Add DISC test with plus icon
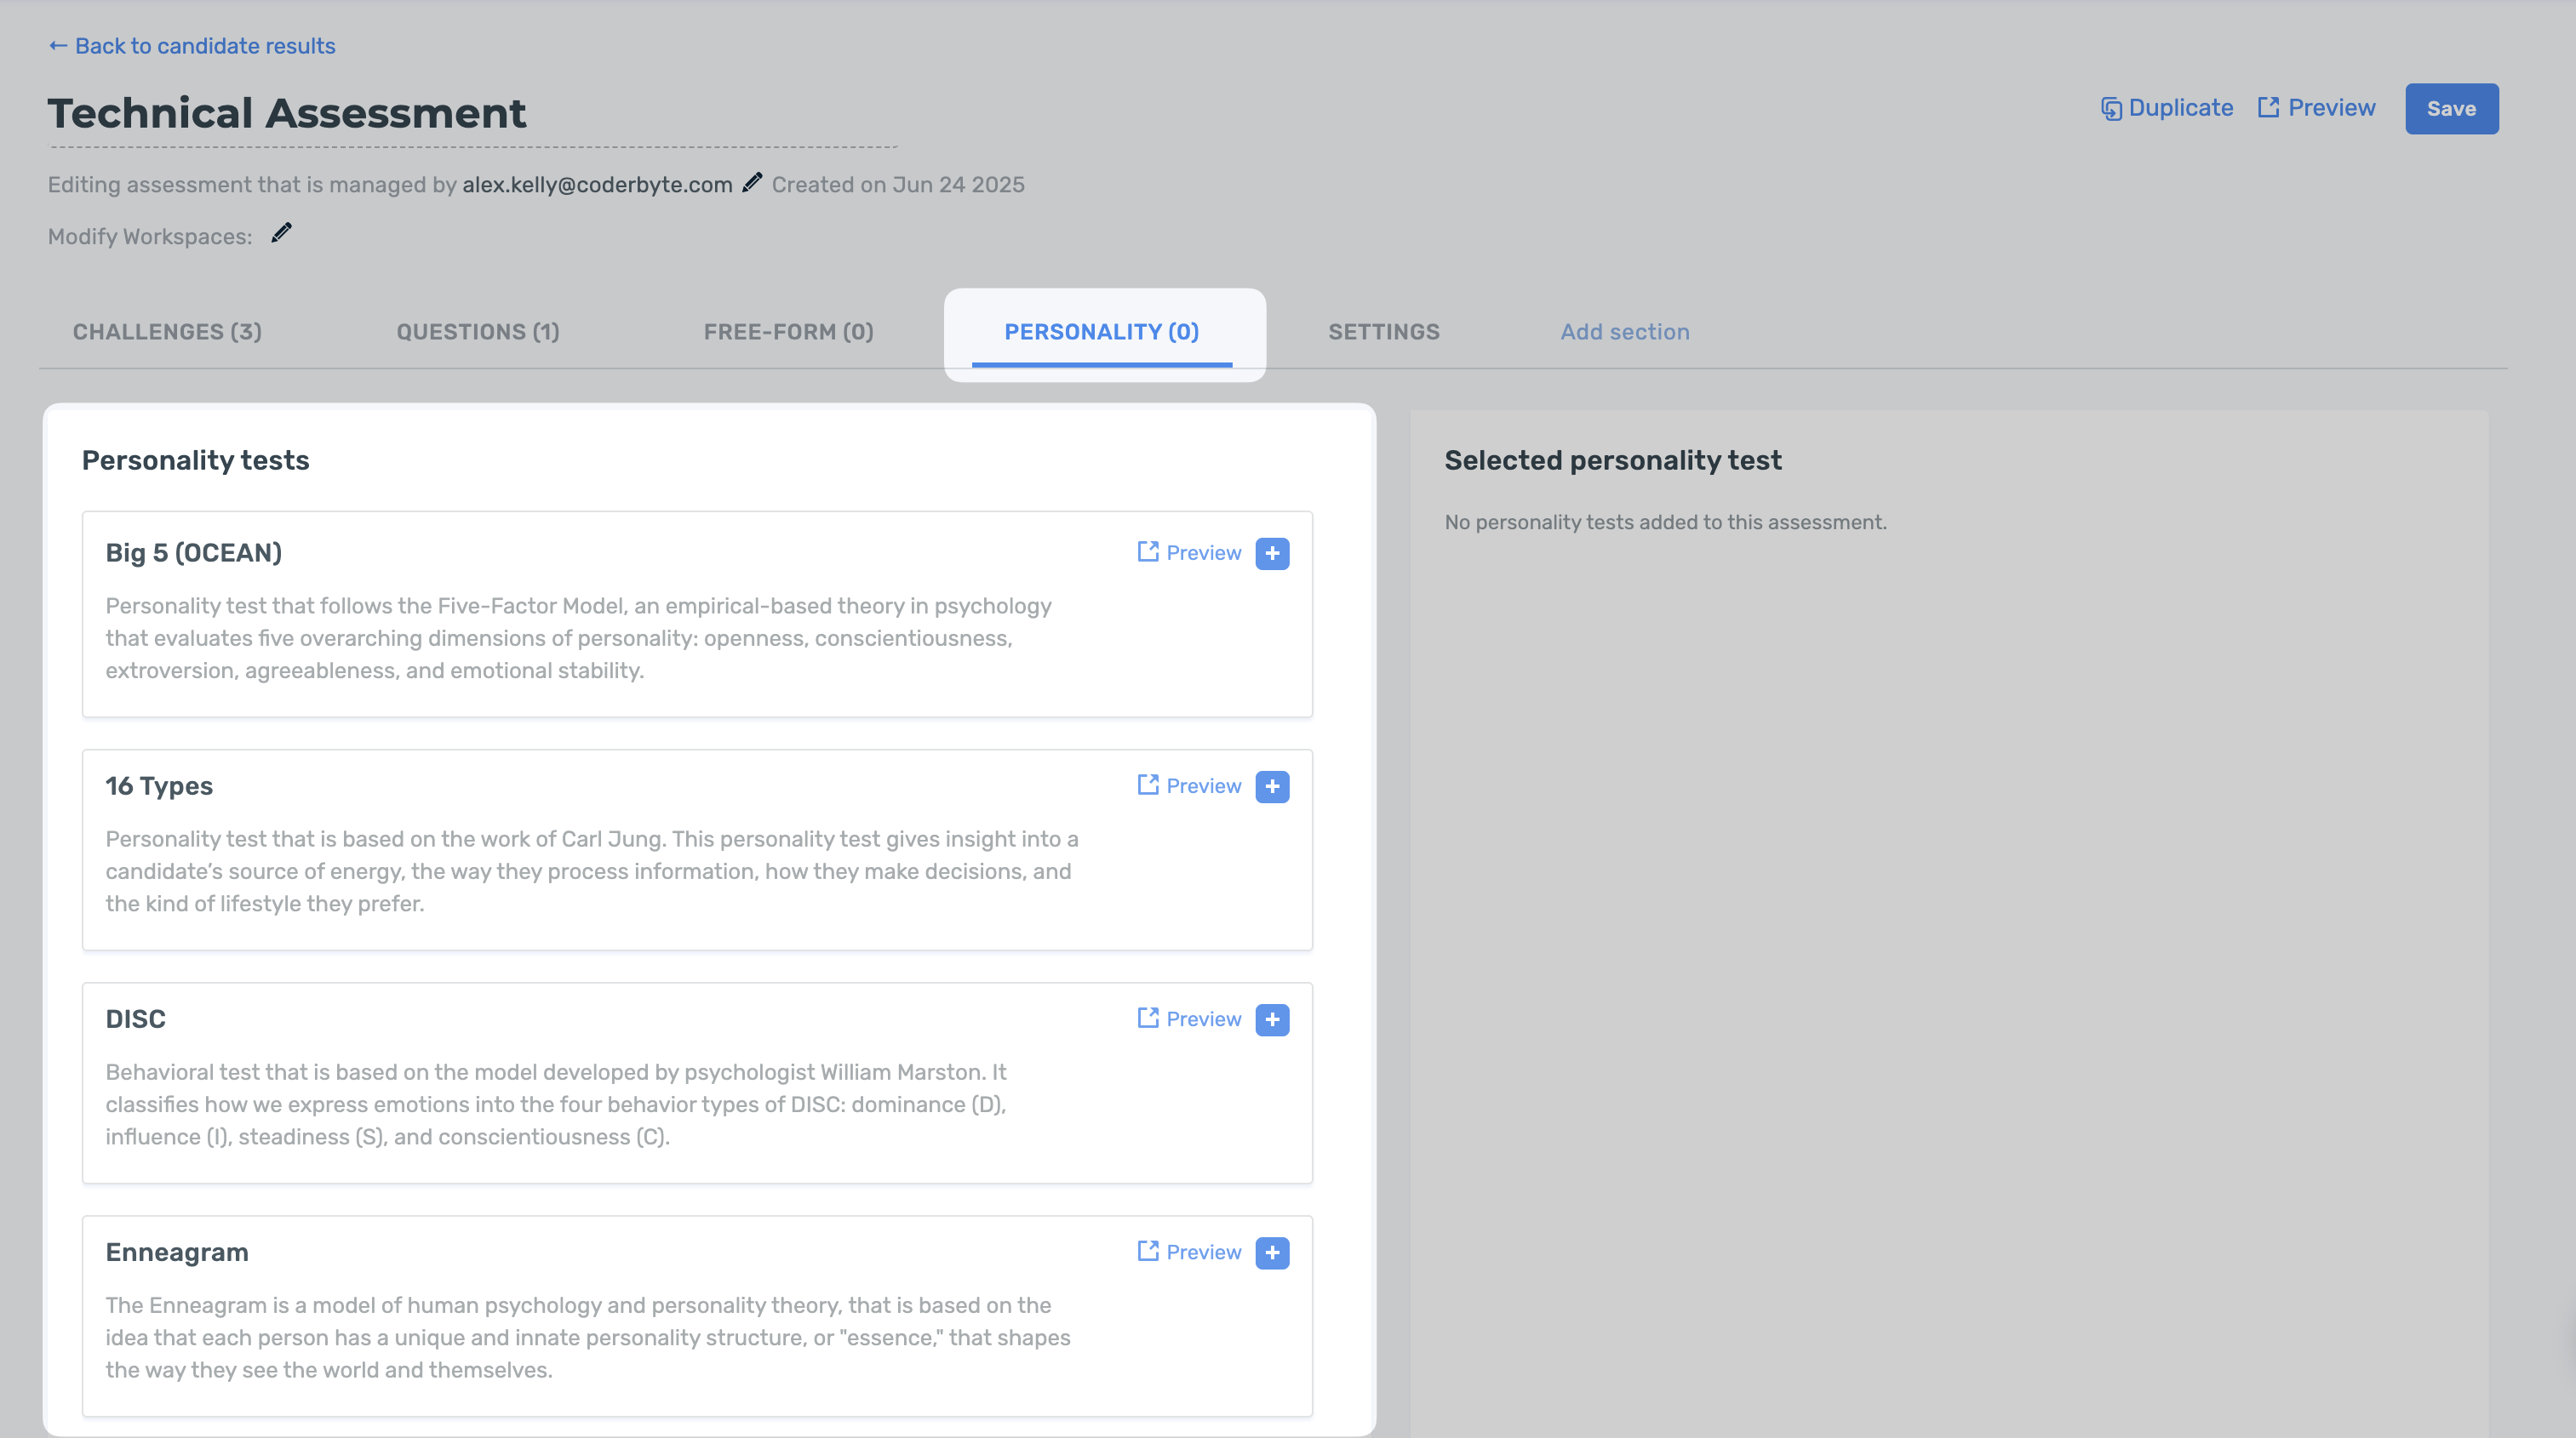 click(x=1272, y=1019)
